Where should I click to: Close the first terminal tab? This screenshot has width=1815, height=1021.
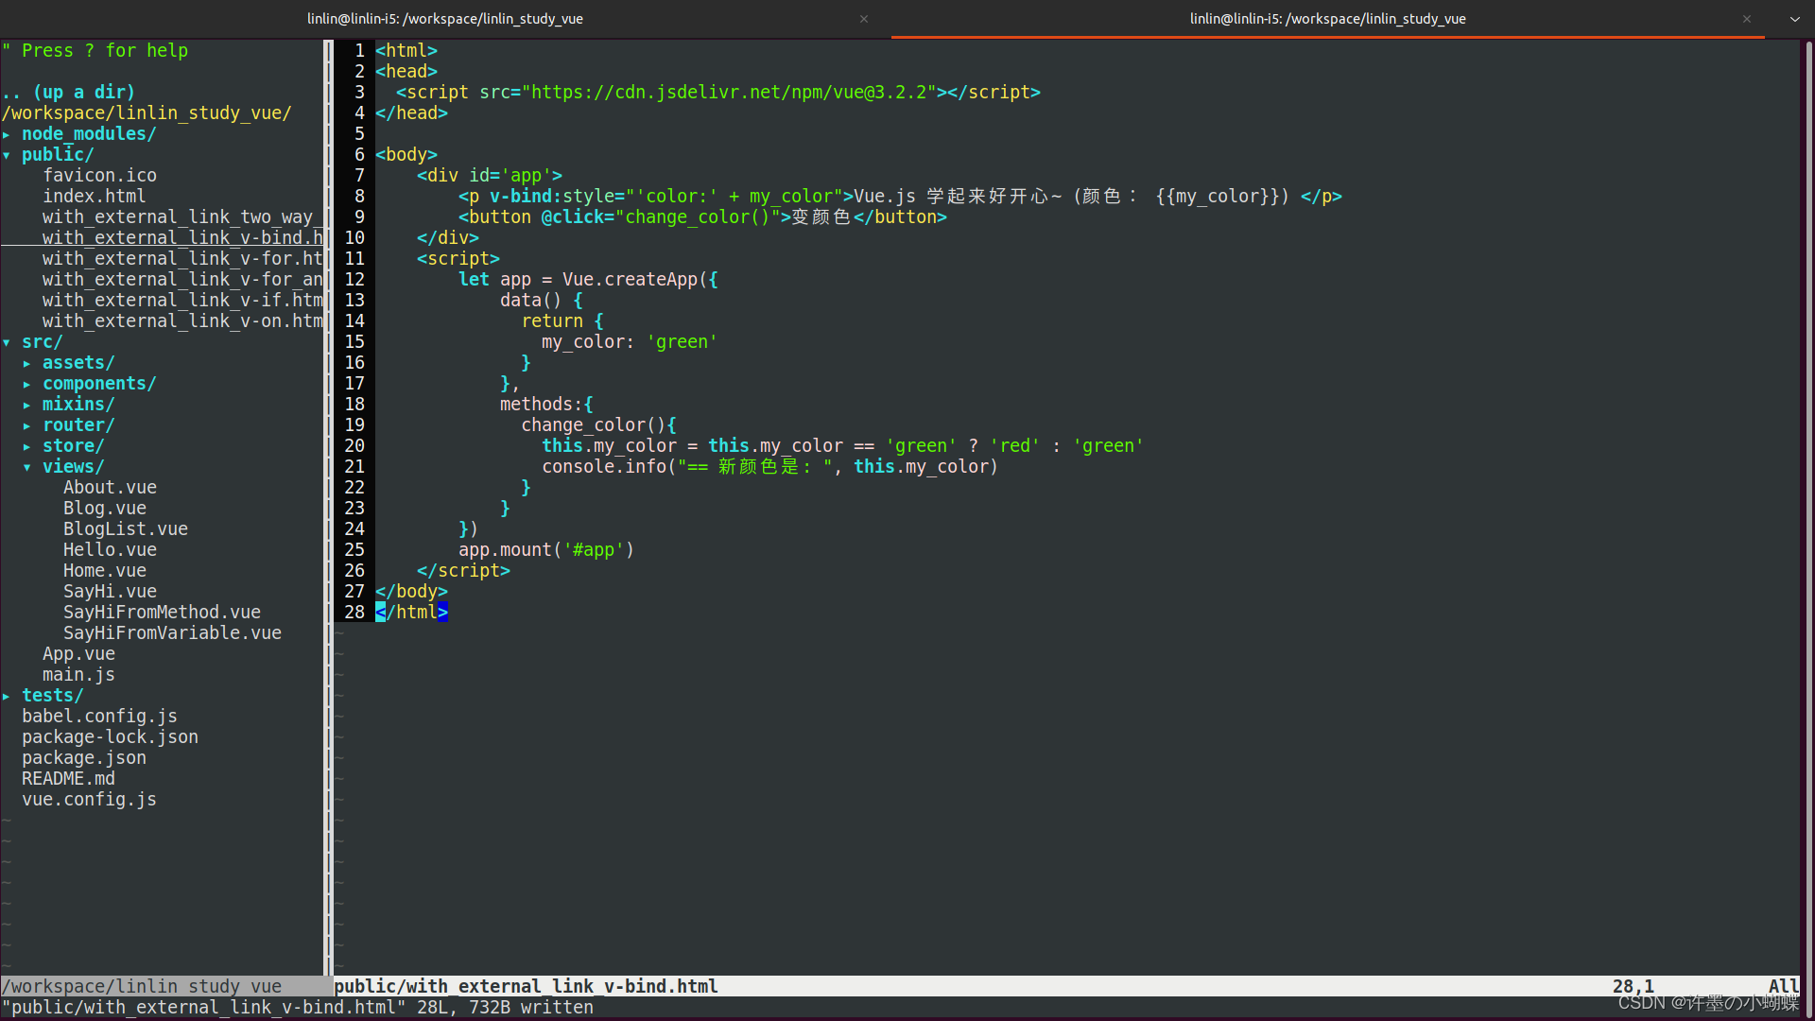point(863,19)
